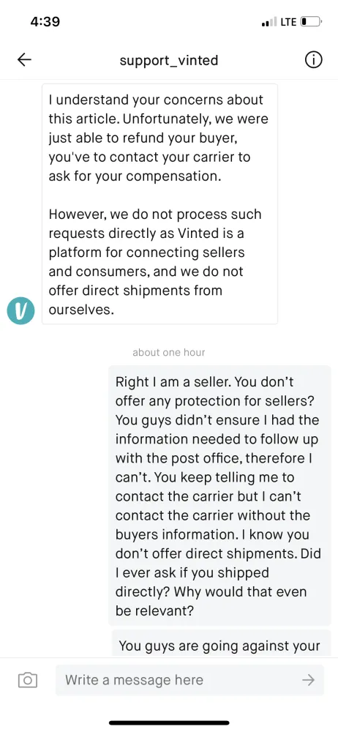This screenshot has height=732, width=338.
Task: Tap the Vinted support avatar
Action: click(x=20, y=310)
